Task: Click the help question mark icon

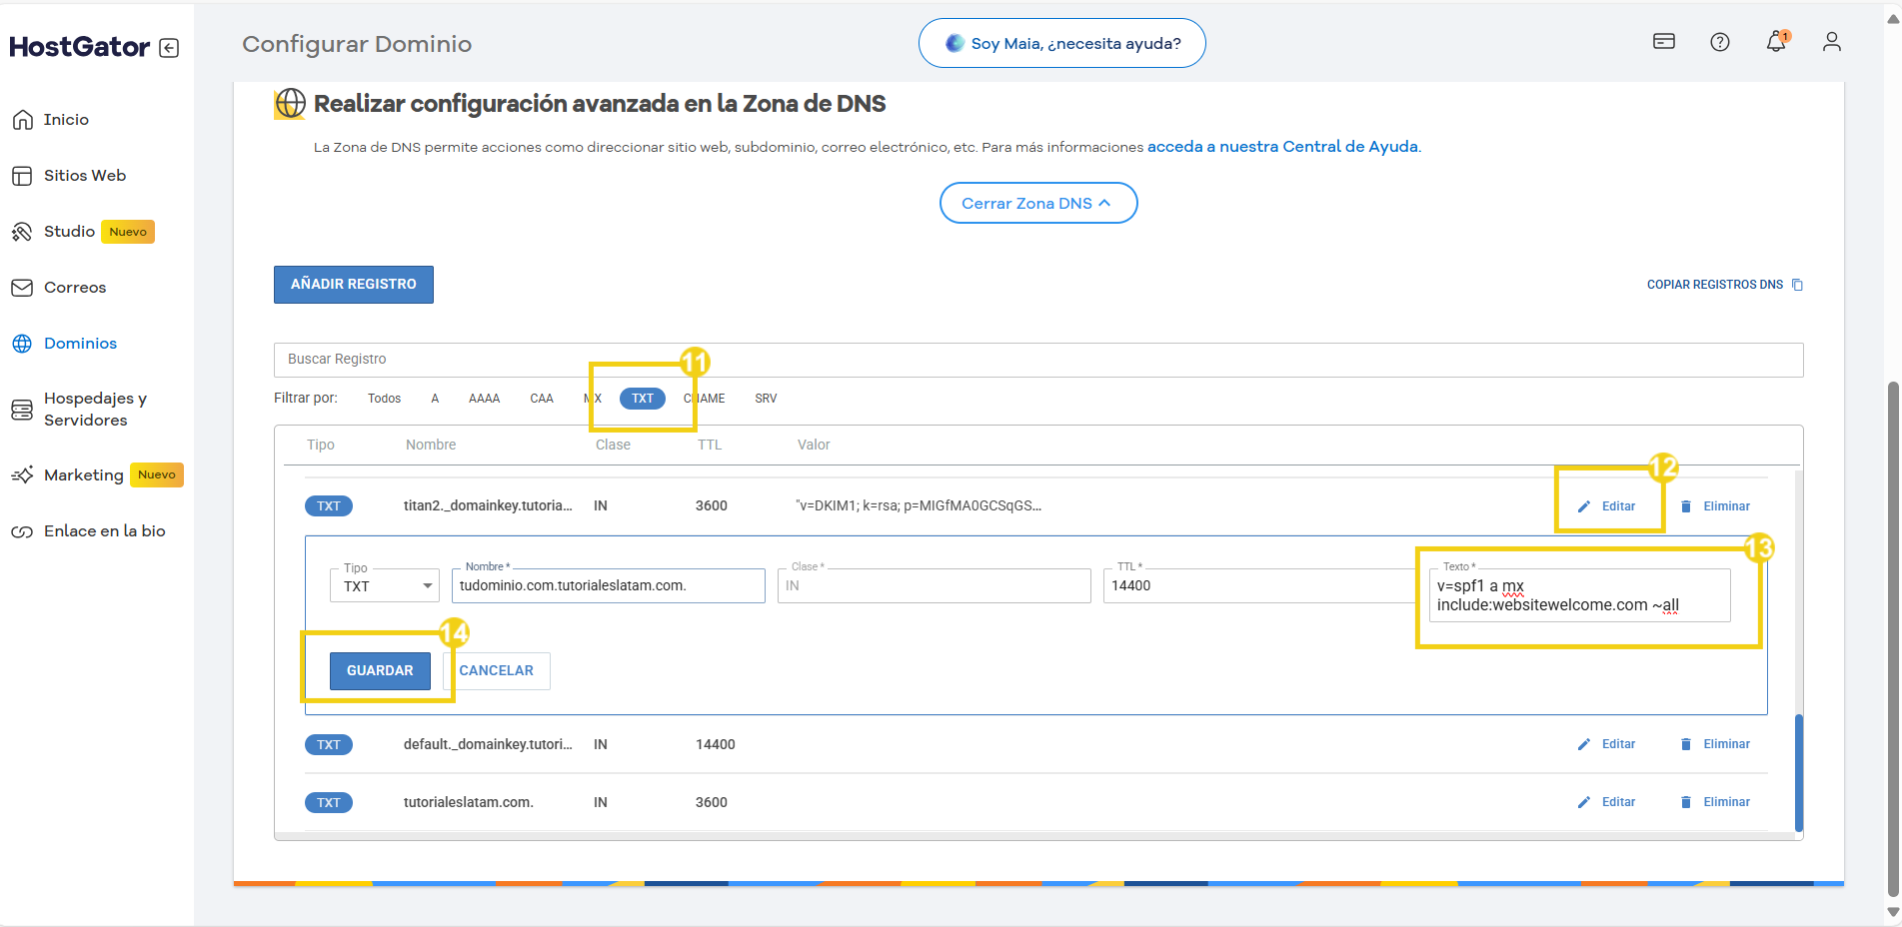Action: point(1719,42)
